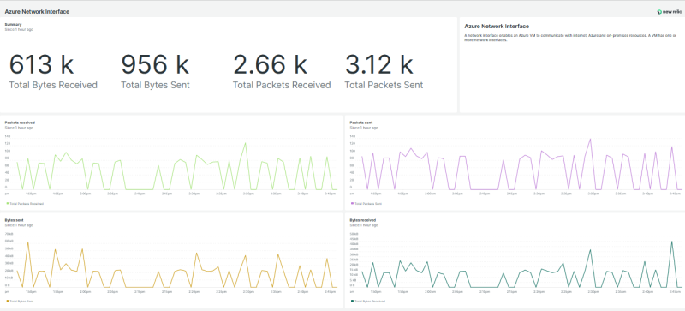Click the tallest yellow spike in Bytes sent chart

click(x=28, y=242)
